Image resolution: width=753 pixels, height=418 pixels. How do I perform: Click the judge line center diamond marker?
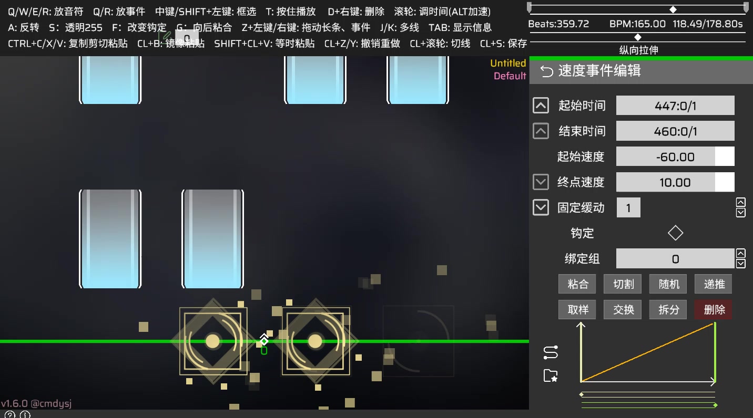coord(264,341)
